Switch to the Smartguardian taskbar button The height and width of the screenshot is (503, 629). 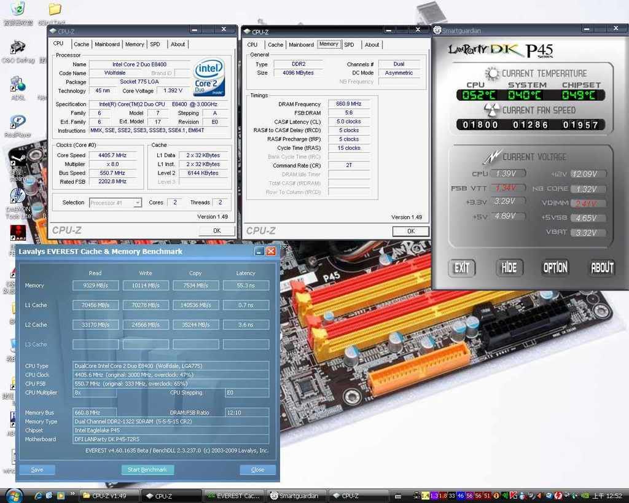(x=295, y=496)
